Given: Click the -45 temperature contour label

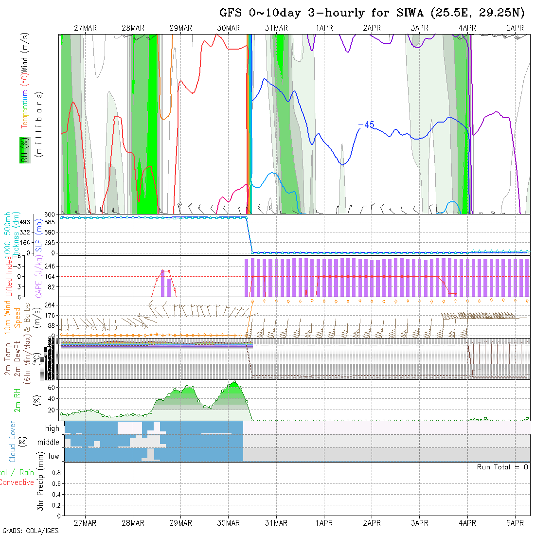Looking at the screenshot, I should [366, 125].
